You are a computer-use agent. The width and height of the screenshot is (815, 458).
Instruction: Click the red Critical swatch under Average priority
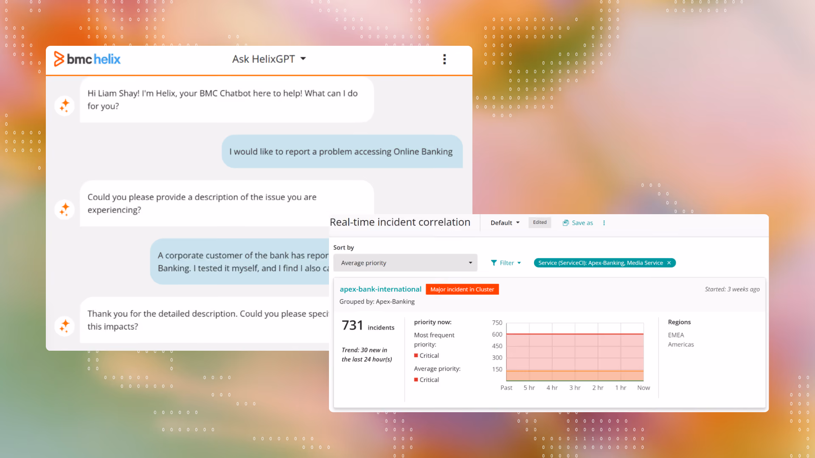click(x=416, y=380)
